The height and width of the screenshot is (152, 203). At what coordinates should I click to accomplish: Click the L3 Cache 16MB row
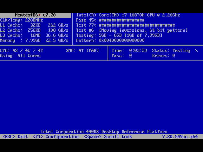tap(34, 35)
